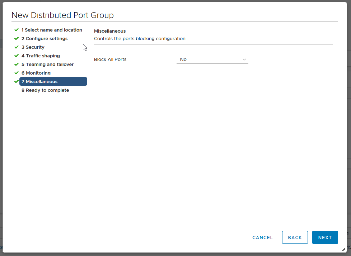Click checkmark next to "Configure settings" step
The image size is (351, 256).
click(17, 38)
